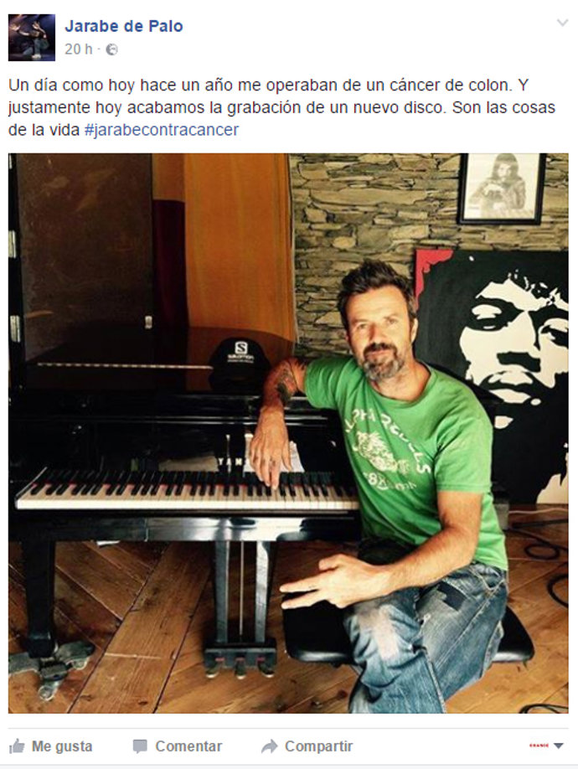The image size is (578, 769).
Task: Expand post options chevron at top right
Action: pyautogui.click(x=562, y=23)
